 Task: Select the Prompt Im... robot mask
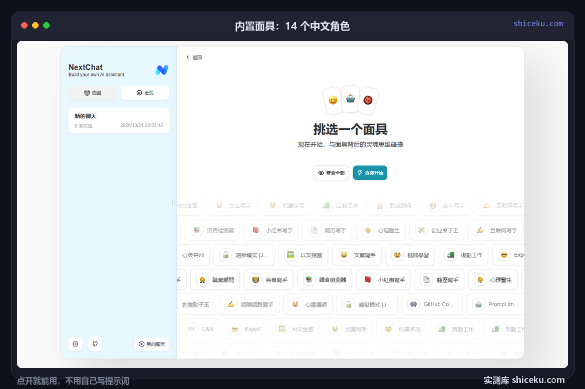[x=495, y=304]
